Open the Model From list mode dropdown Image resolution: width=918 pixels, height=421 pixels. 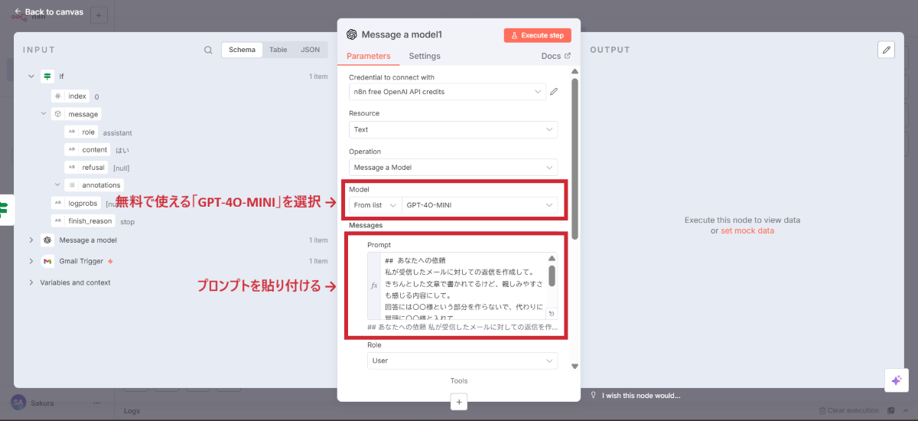(x=375, y=205)
